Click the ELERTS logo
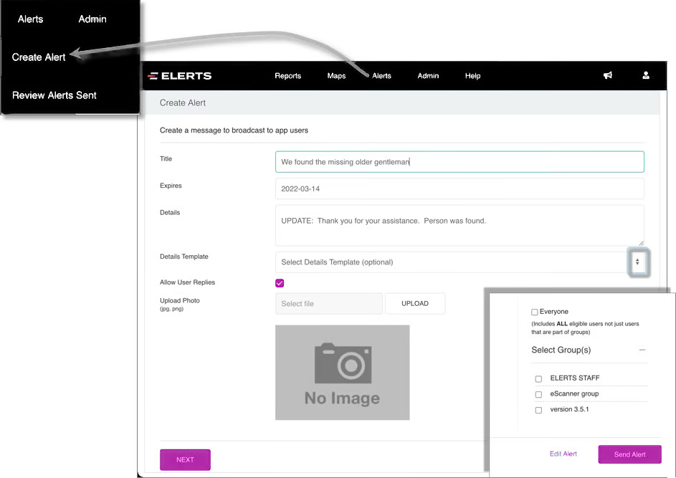 [x=180, y=76]
